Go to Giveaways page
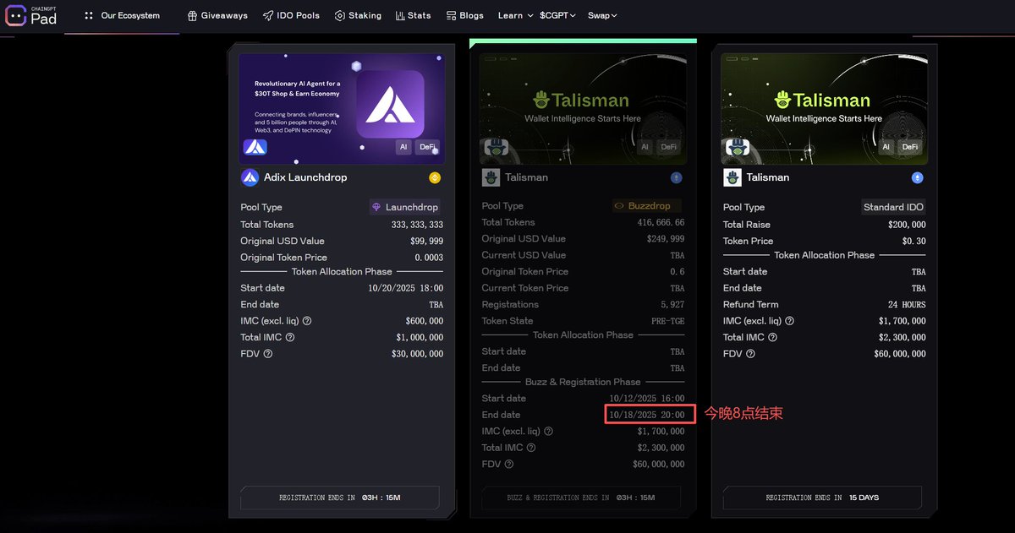 click(217, 15)
